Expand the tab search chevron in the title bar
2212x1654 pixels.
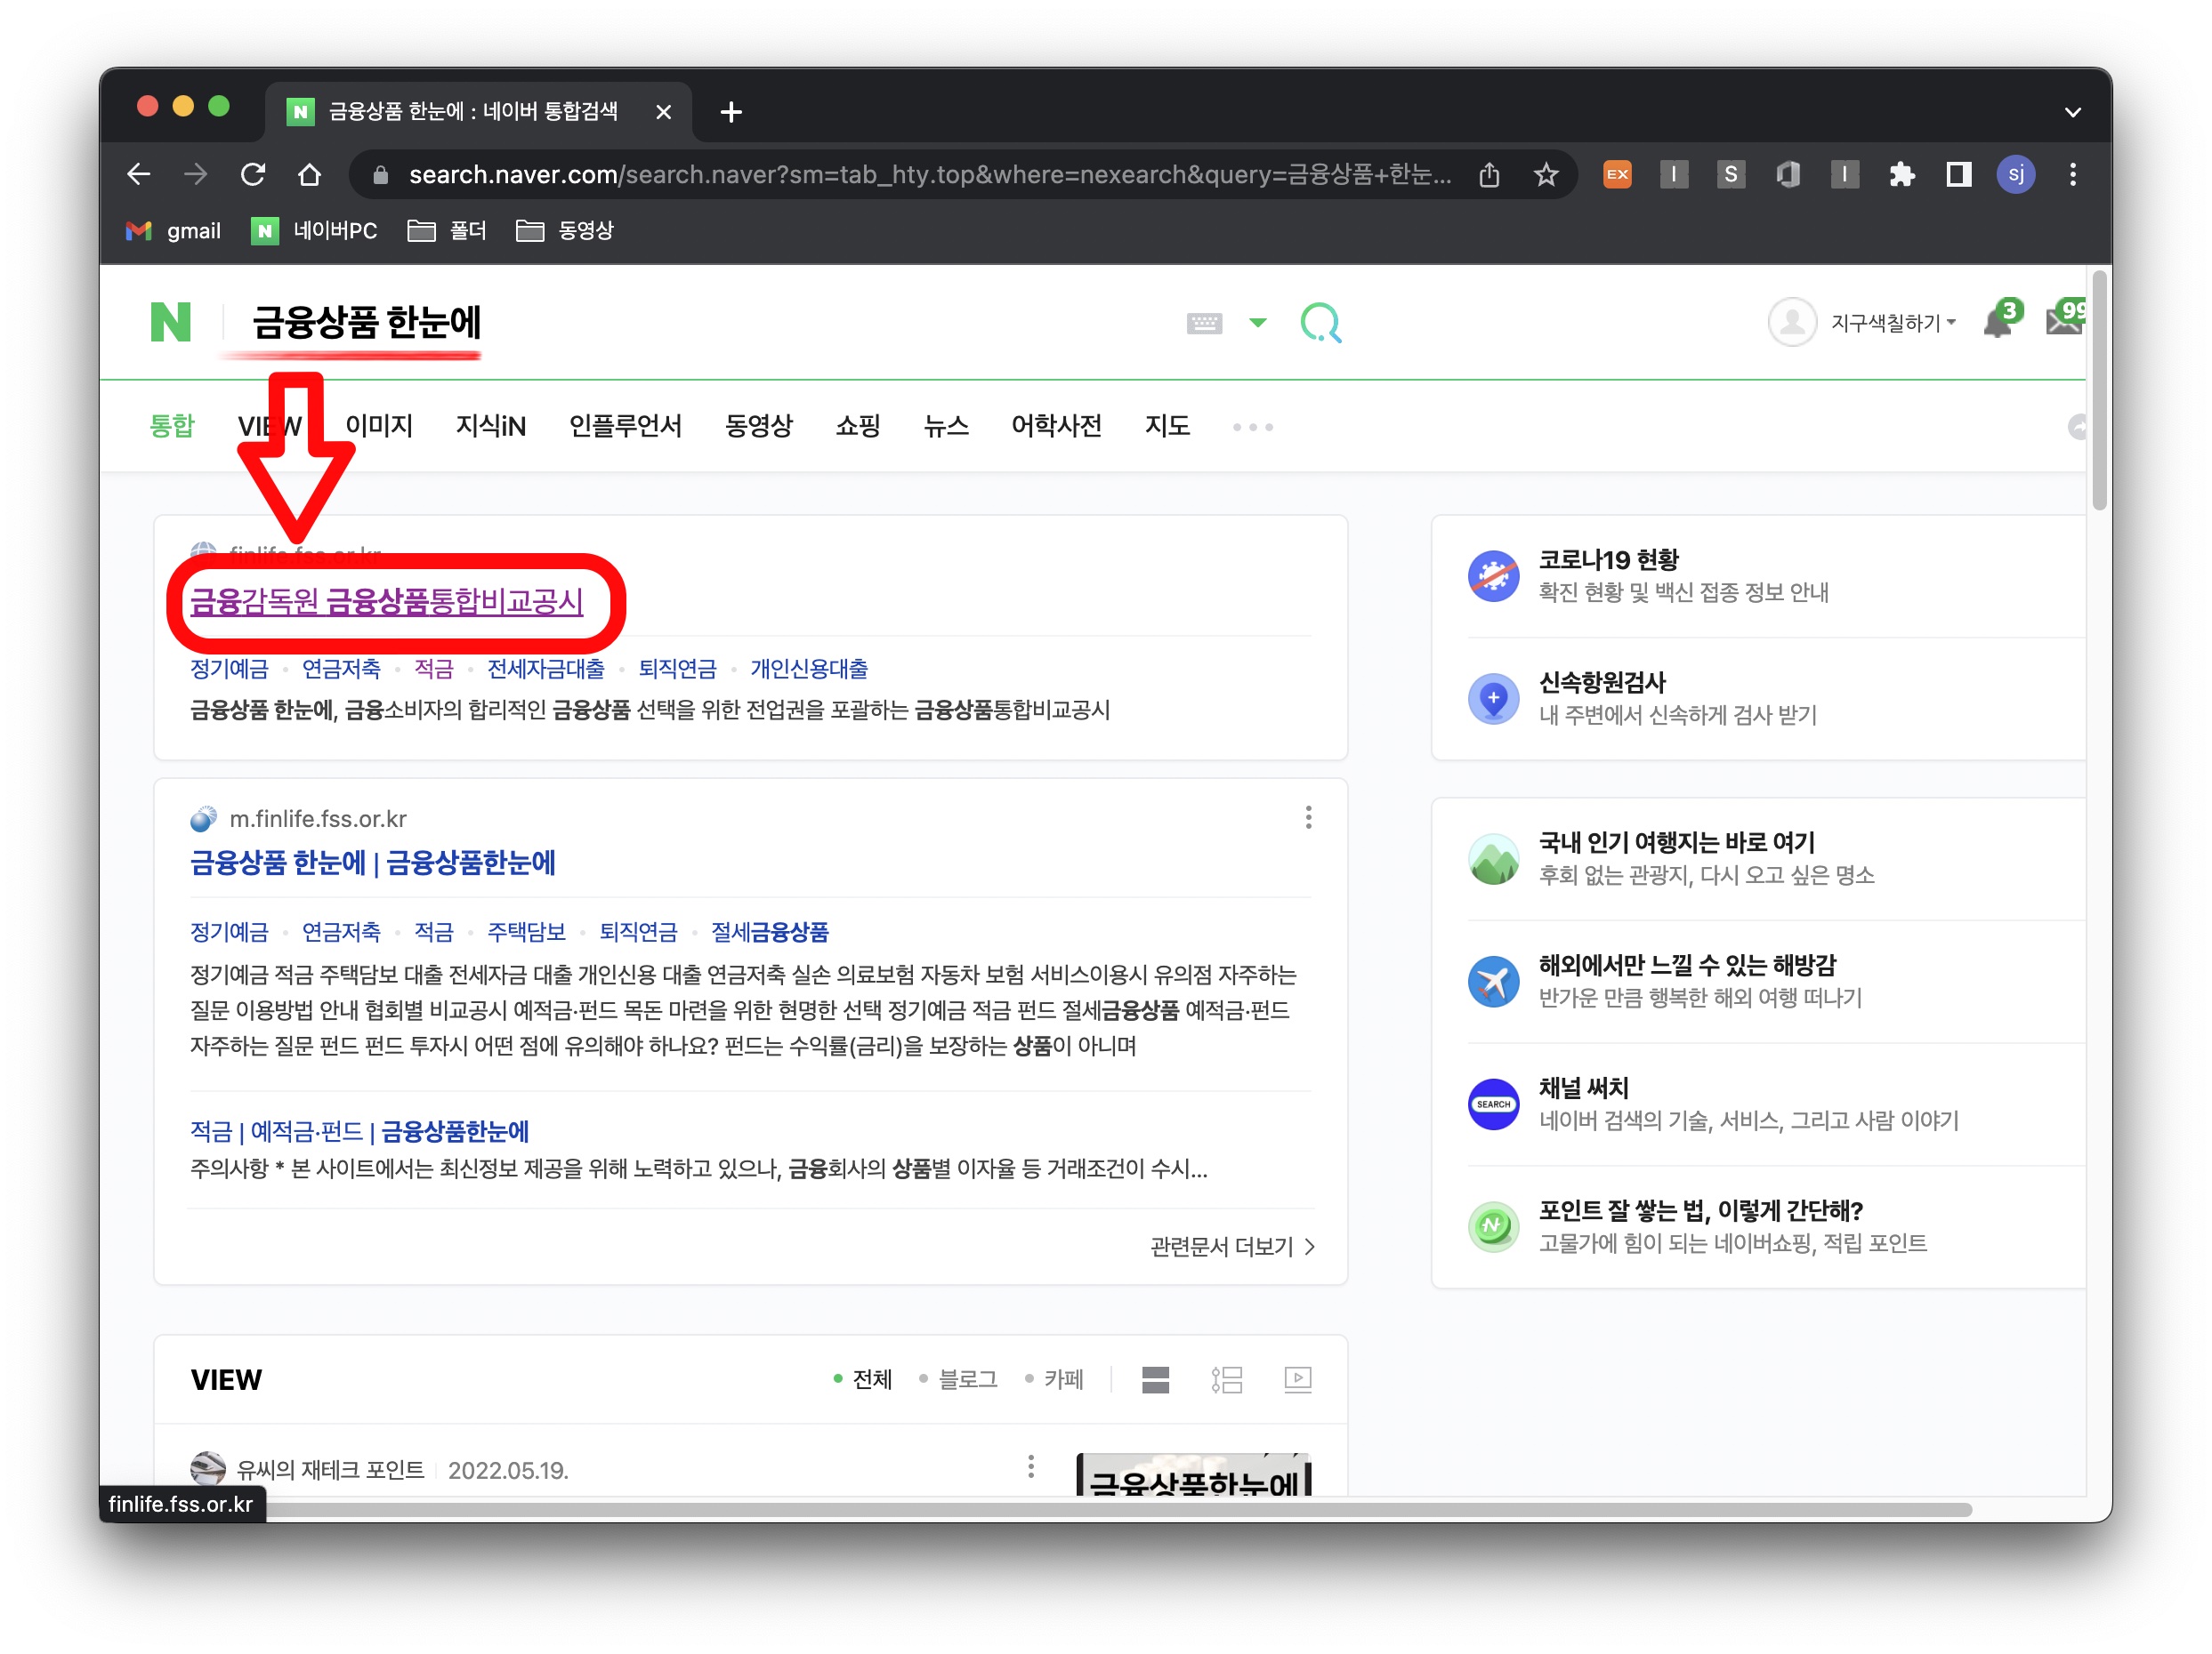click(x=2072, y=112)
